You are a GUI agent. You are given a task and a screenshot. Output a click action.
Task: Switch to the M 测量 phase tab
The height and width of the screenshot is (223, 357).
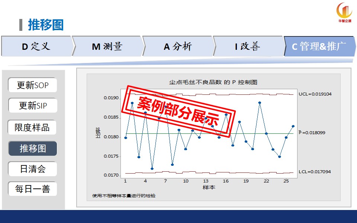click(107, 46)
